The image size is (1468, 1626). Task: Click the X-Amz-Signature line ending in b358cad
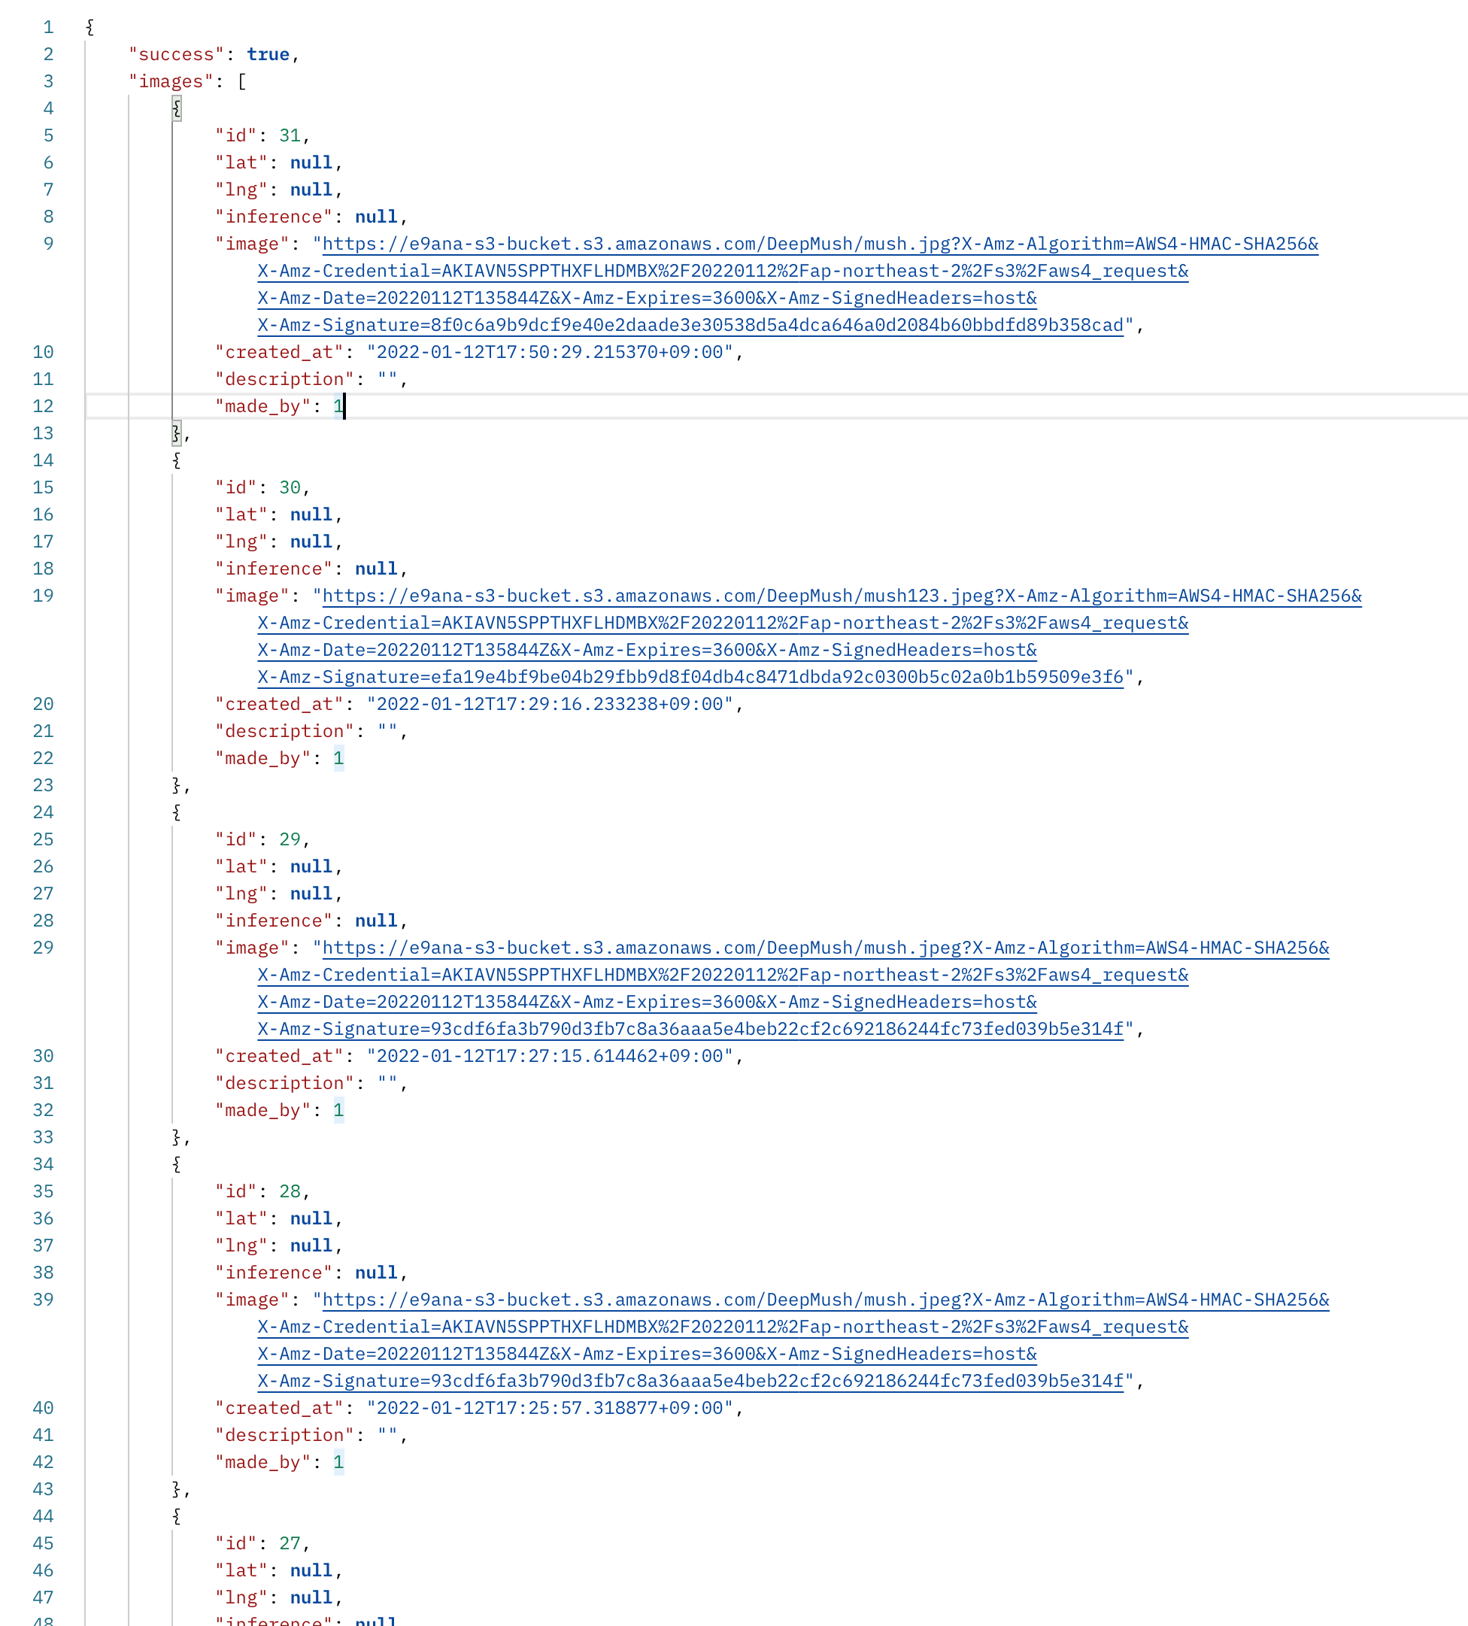[x=690, y=325]
